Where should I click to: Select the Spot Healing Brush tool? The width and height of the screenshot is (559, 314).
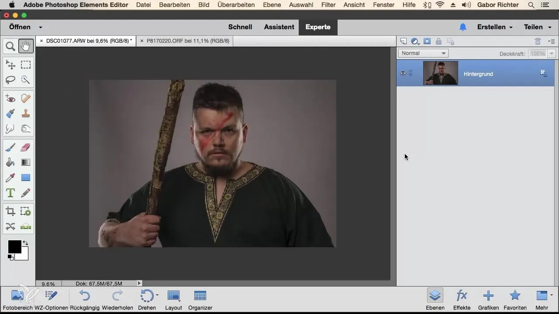[26, 99]
